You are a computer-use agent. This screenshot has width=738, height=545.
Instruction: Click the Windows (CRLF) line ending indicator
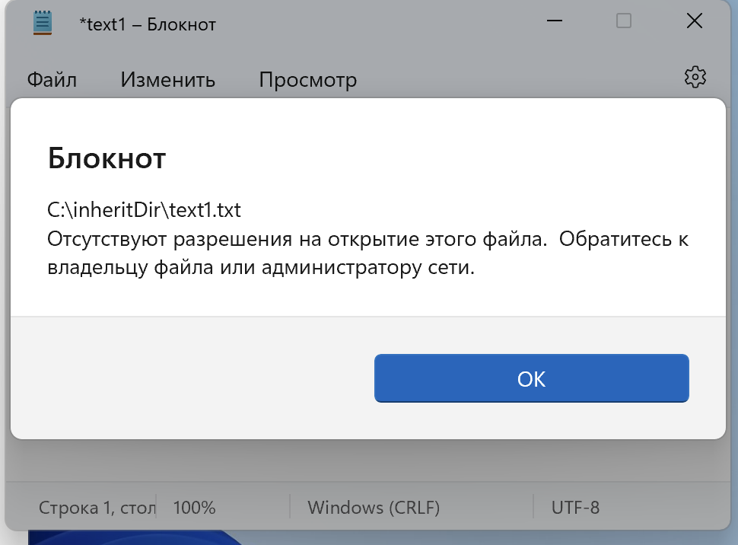point(373,507)
